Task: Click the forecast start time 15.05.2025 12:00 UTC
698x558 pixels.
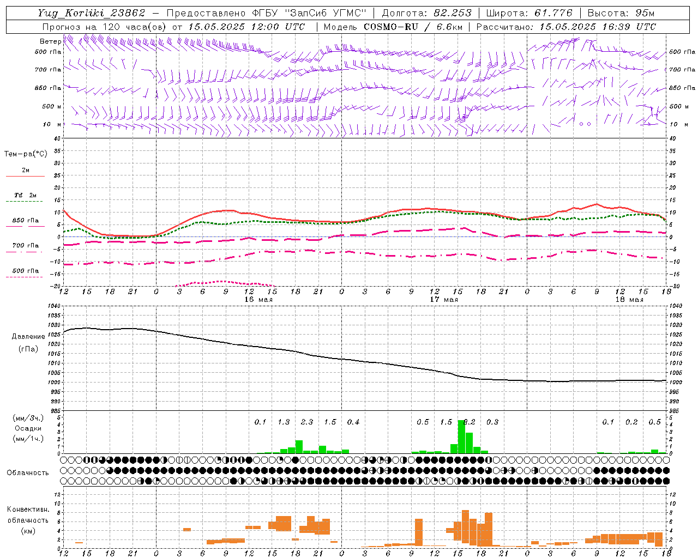Action: click(246, 27)
